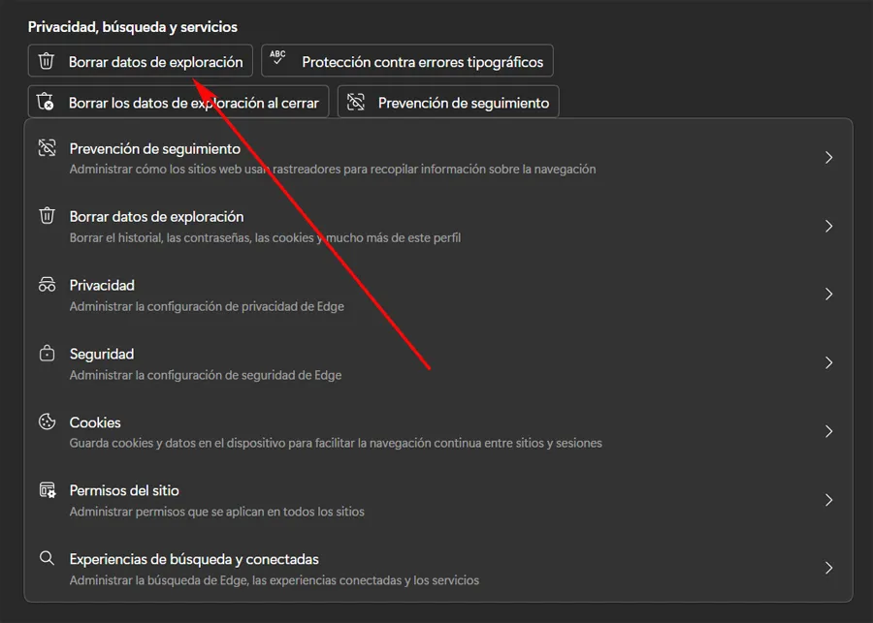Click the lock icon next to Seguridad
This screenshot has height=623, width=873.
[46, 354]
